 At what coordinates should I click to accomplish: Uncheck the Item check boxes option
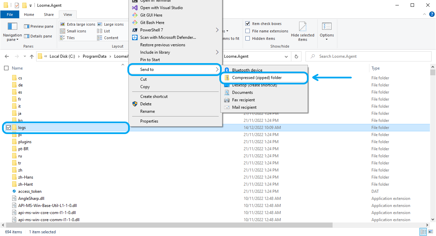(247, 24)
